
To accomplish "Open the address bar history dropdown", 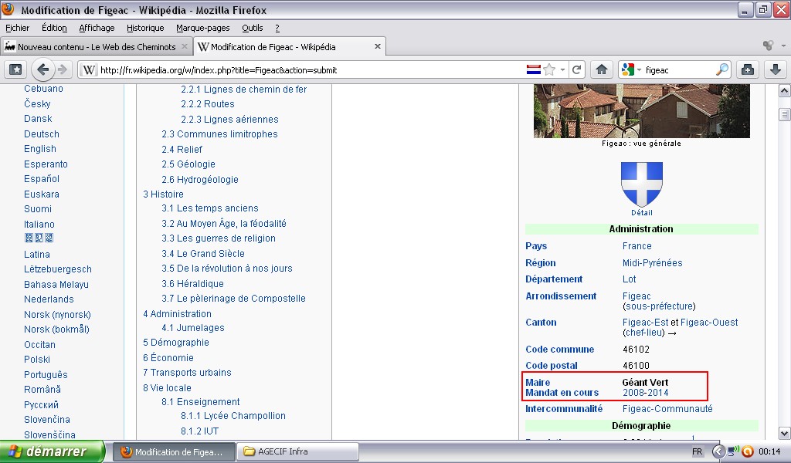I will (562, 70).
